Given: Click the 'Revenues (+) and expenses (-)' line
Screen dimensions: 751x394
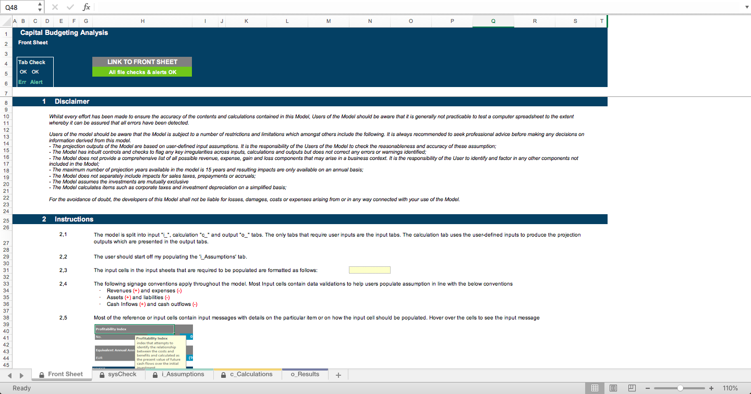Looking at the screenshot, I should 144,291.
